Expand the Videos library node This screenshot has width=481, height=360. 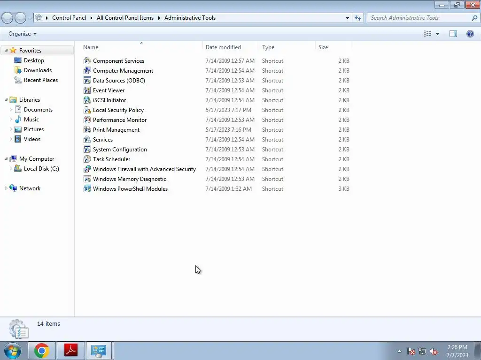point(11,139)
